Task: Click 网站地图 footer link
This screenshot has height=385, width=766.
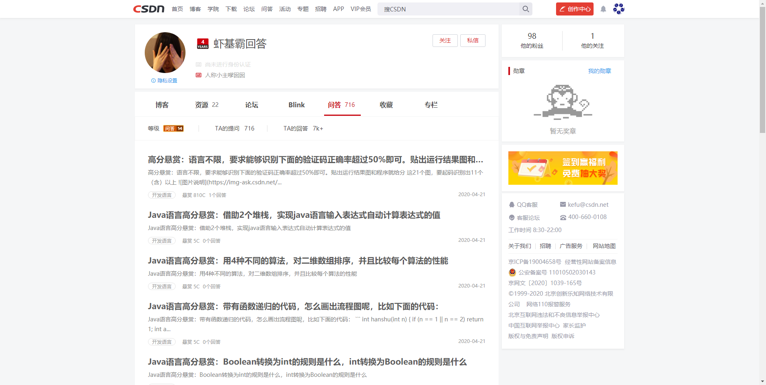Action: tap(604, 246)
